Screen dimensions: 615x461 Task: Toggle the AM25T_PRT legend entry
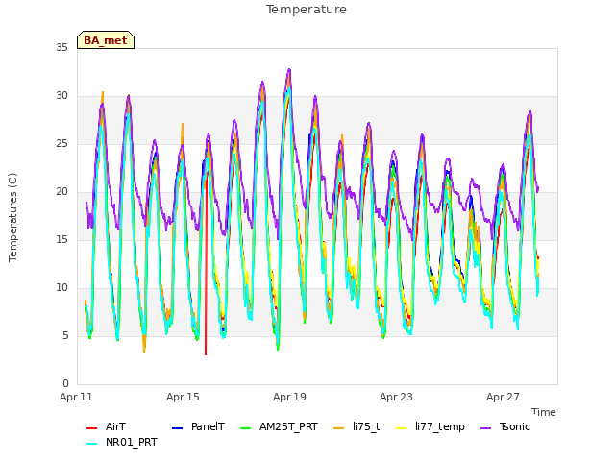(279, 426)
